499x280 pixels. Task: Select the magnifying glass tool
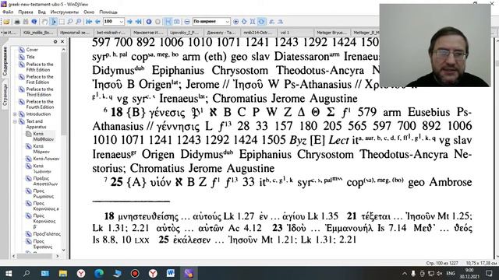click(69, 22)
